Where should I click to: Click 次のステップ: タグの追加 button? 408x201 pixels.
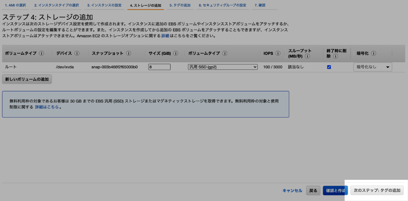click(377, 191)
